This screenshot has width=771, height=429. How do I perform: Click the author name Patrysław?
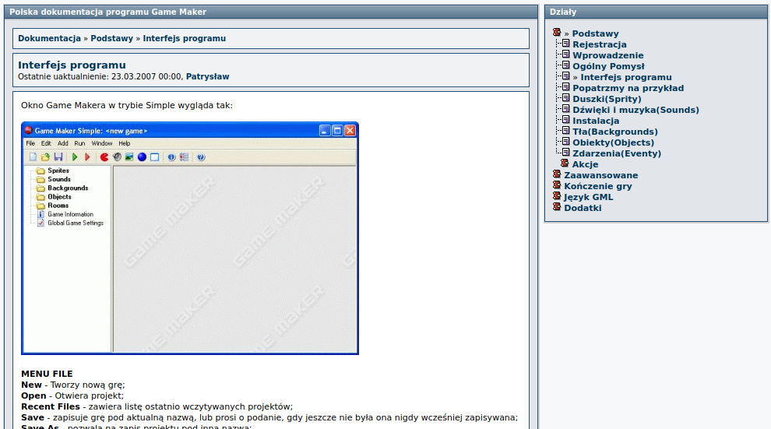click(207, 76)
